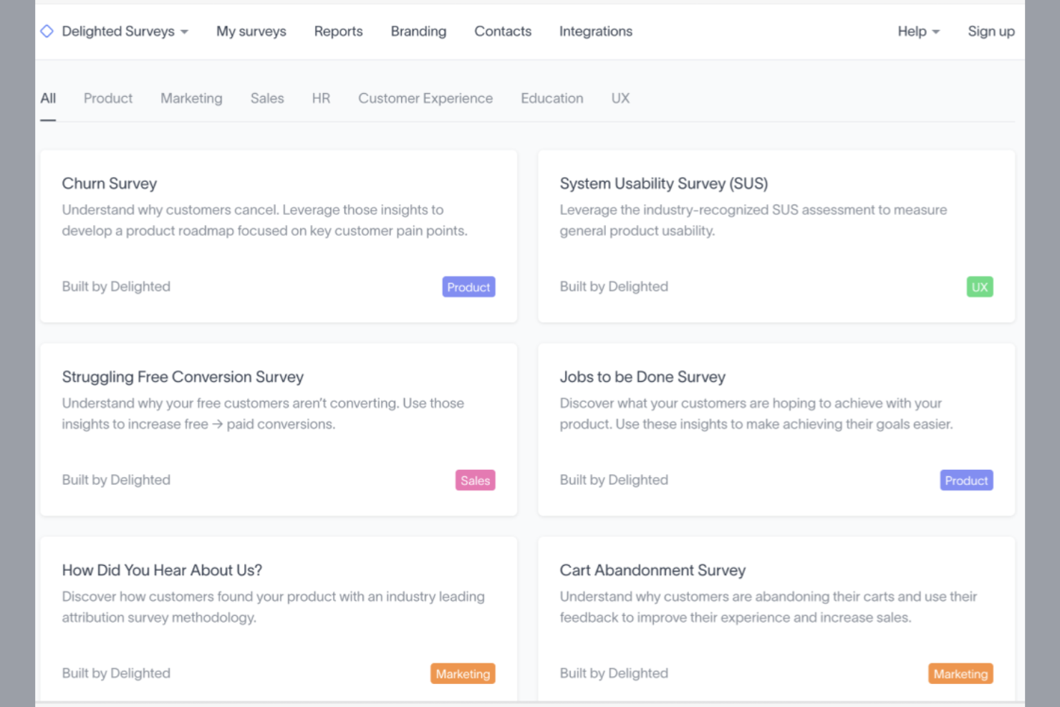Viewport: 1060px width, 707px height.
Task: Go to the Branding page
Action: (x=418, y=31)
